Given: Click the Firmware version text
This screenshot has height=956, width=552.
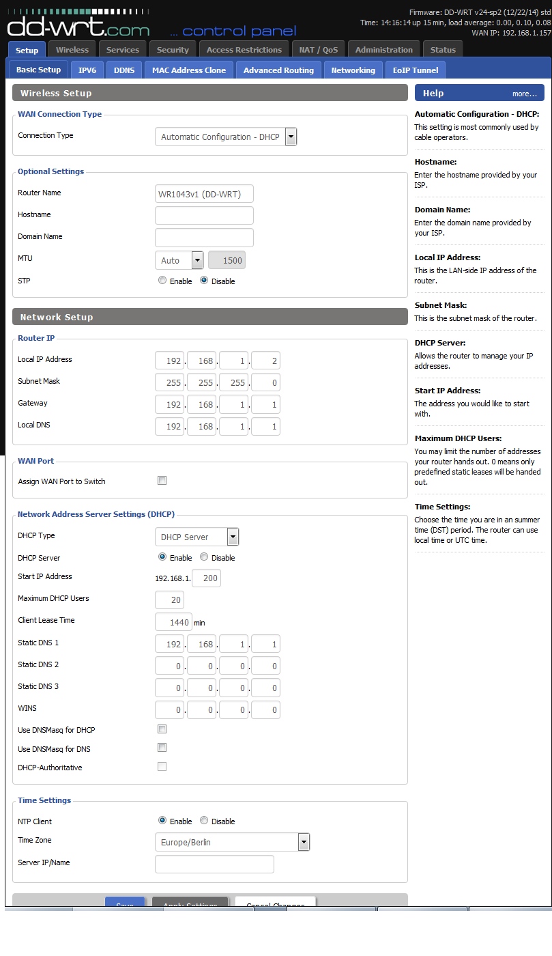Looking at the screenshot, I should click(x=480, y=13).
